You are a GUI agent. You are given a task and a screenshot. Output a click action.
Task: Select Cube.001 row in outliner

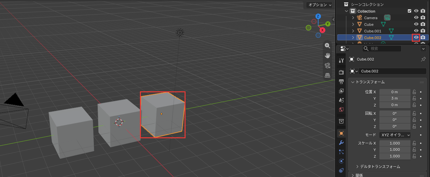point(383,31)
